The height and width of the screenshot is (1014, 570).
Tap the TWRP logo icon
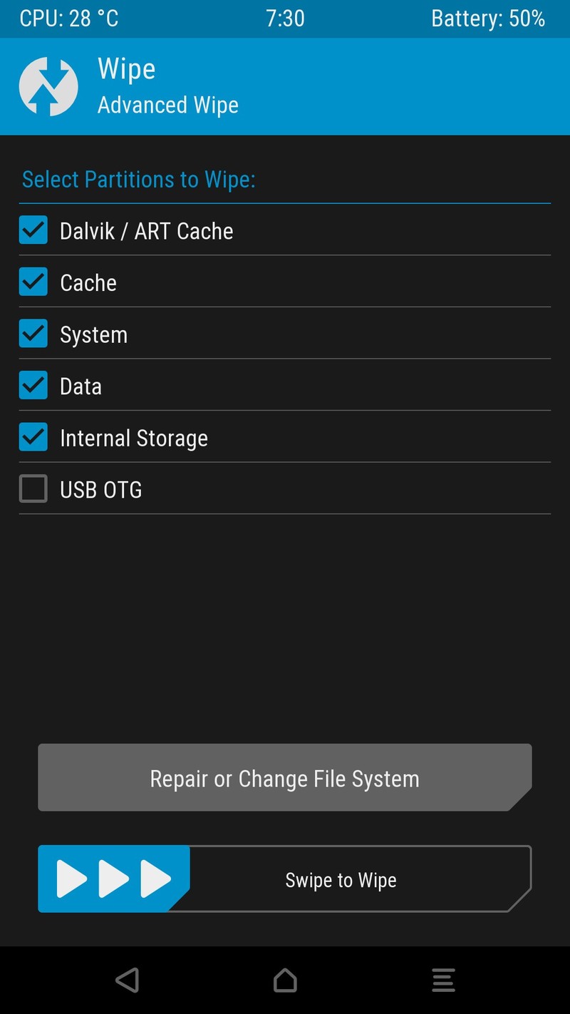[48, 86]
